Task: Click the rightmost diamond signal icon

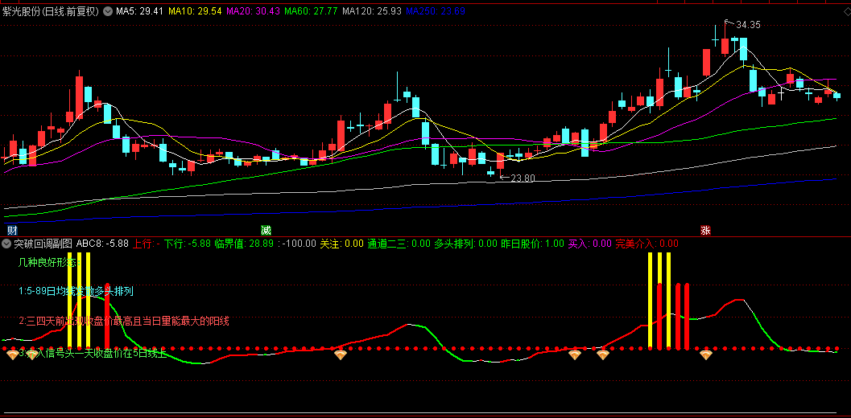Action: coord(705,355)
